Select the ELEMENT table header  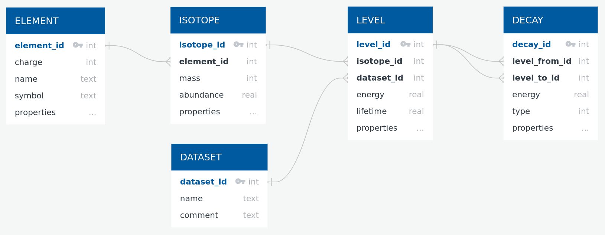point(55,21)
